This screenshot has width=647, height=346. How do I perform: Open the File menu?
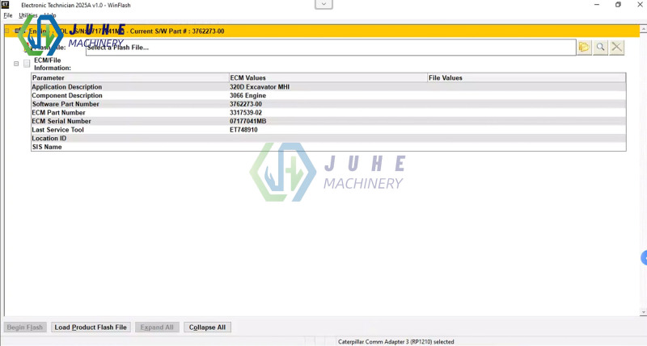click(x=8, y=15)
